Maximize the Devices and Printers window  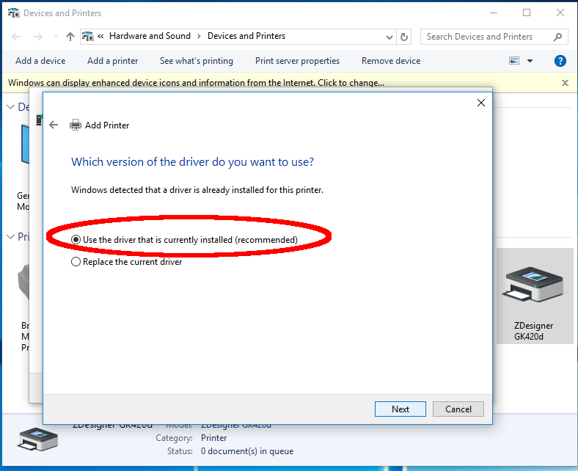pyautogui.click(x=527, y=13)
